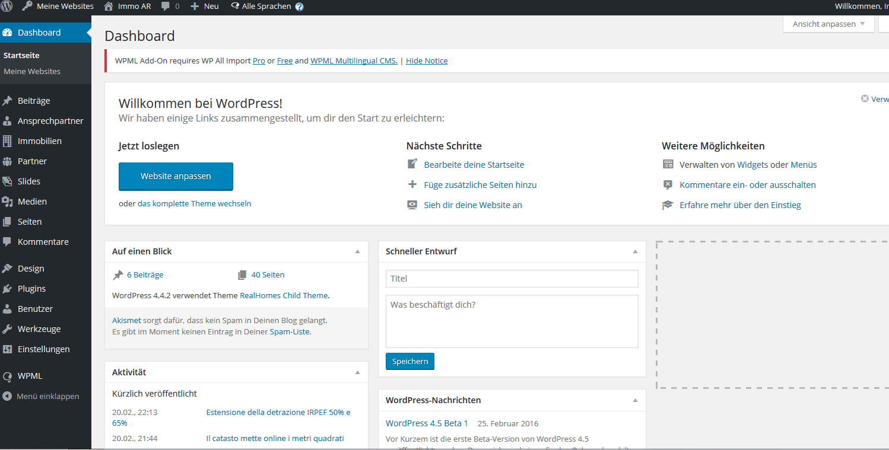Click the user icon for Benutzer
Image resolution: width=889 pixels, height=450 pixels.
tap(7, 309)
